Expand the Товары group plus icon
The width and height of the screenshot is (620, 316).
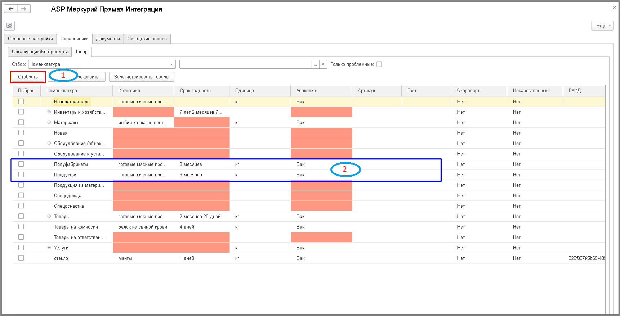click(49, 216)
